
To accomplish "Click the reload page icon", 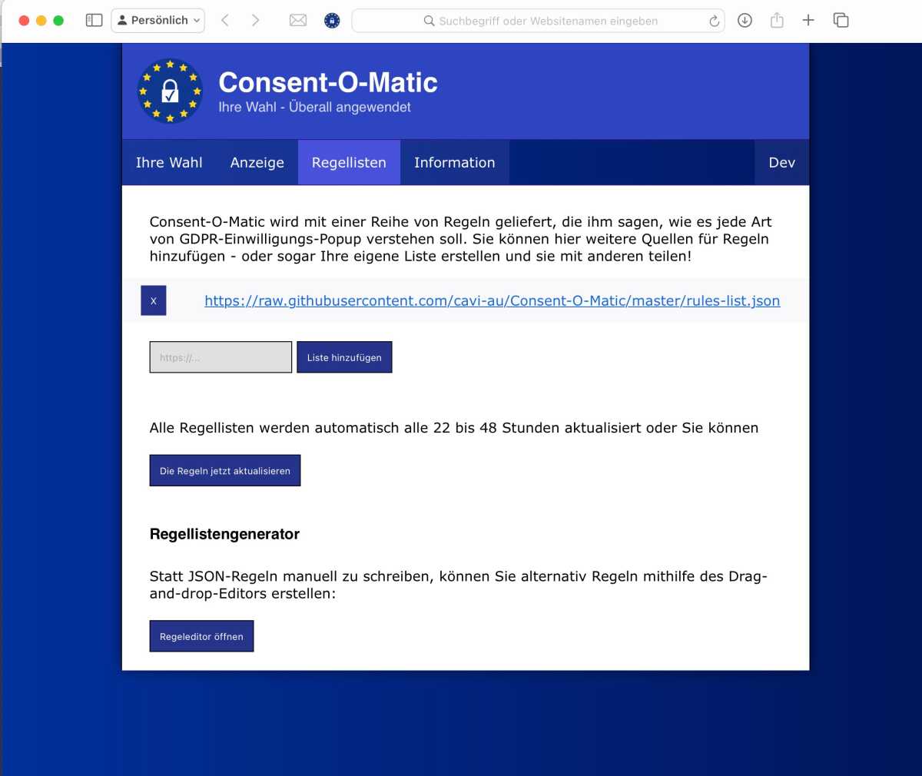I will click(x=714, y=22).
